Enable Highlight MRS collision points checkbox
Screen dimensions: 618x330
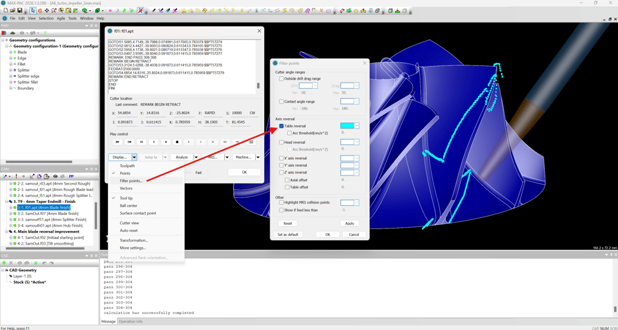coord(281,202)
